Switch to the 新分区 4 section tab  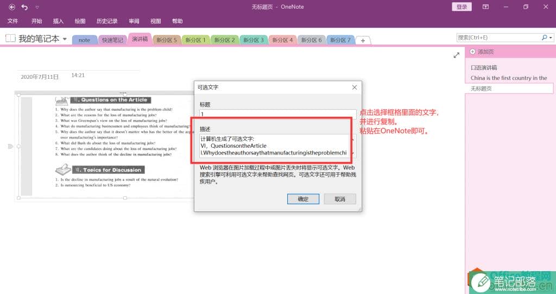[282, 40]
